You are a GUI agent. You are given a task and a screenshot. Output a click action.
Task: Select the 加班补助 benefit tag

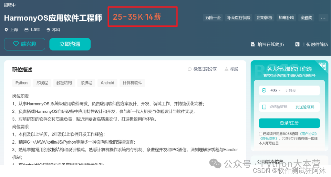coord(286,18)
